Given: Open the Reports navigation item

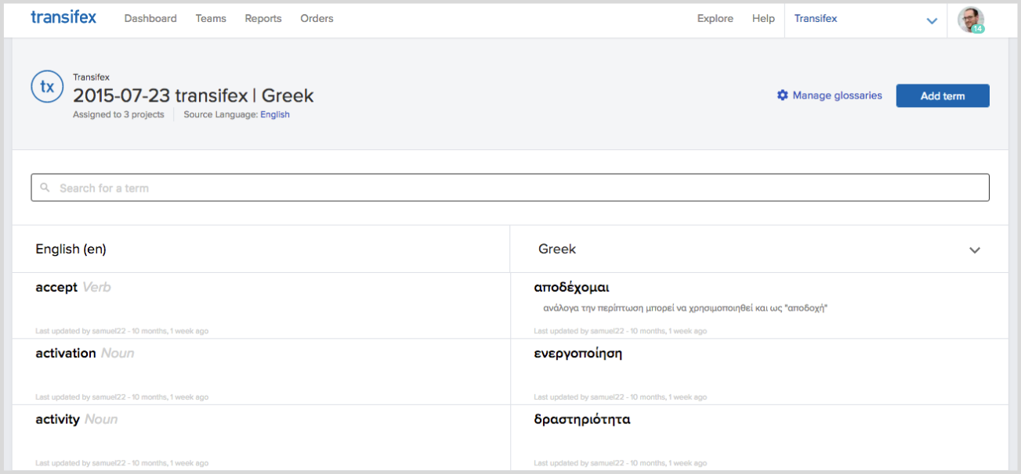Looking at the screenshot, I should (x=263, y=19).
